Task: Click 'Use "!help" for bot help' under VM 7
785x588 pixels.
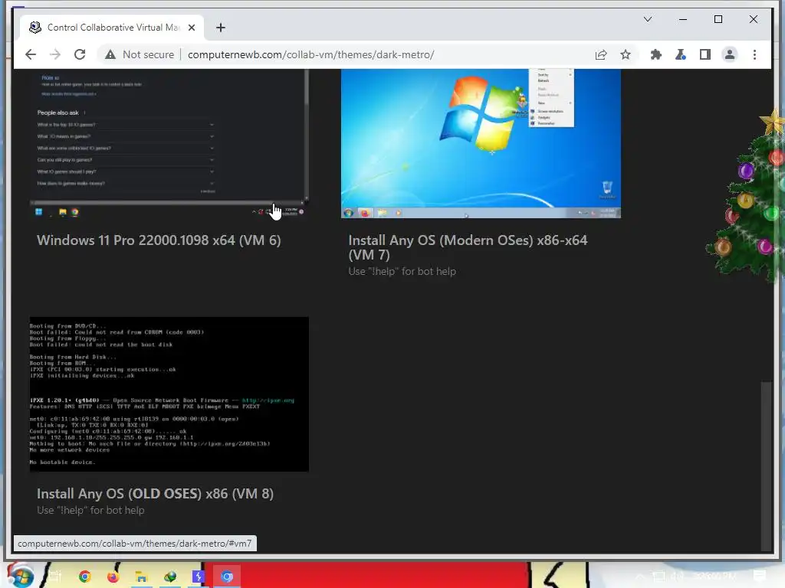Action: pyautogui.click(x=402, y=272)
